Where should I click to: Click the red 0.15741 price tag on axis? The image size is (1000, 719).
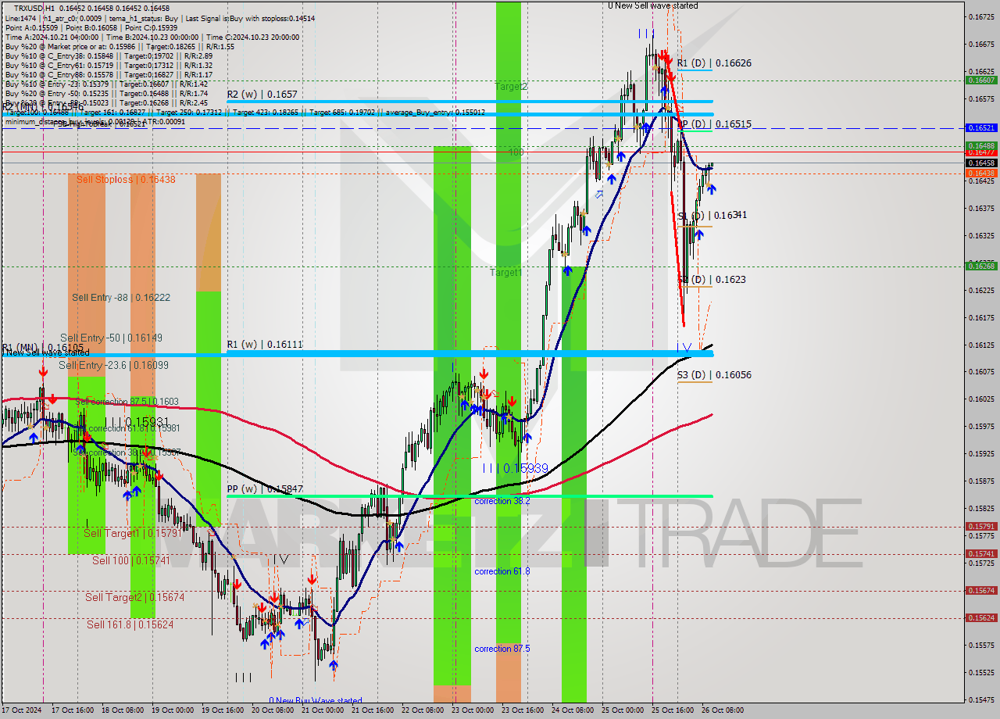[981, 553]
